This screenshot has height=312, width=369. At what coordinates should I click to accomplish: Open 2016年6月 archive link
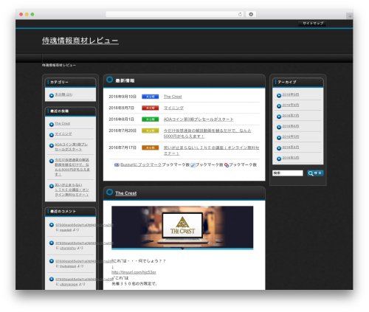coord(291,126)
